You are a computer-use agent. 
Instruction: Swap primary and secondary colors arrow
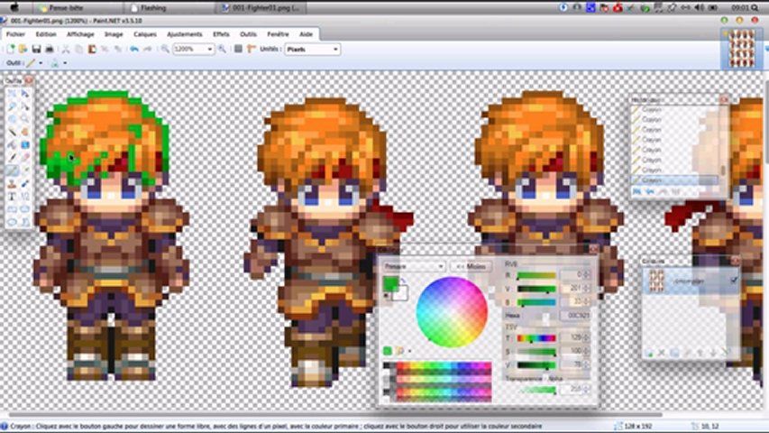[402, 281]
